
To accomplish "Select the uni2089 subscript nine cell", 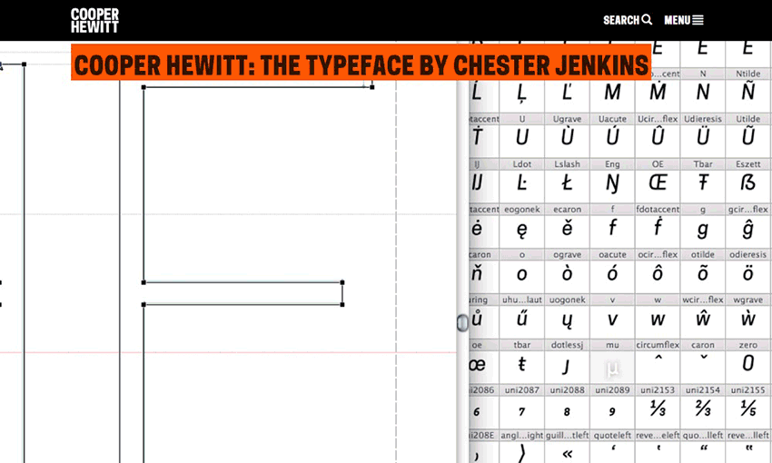I will pyautogui.click(x=612, y=409).
